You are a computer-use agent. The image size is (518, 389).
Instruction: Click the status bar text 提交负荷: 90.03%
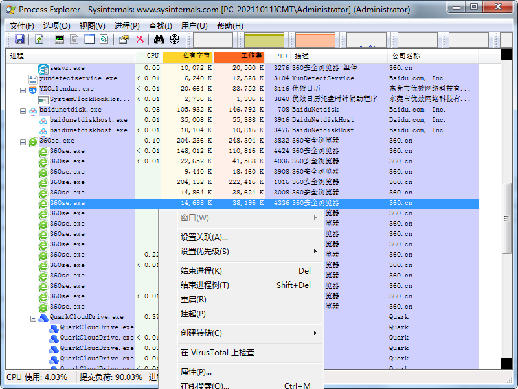(111, 377)
